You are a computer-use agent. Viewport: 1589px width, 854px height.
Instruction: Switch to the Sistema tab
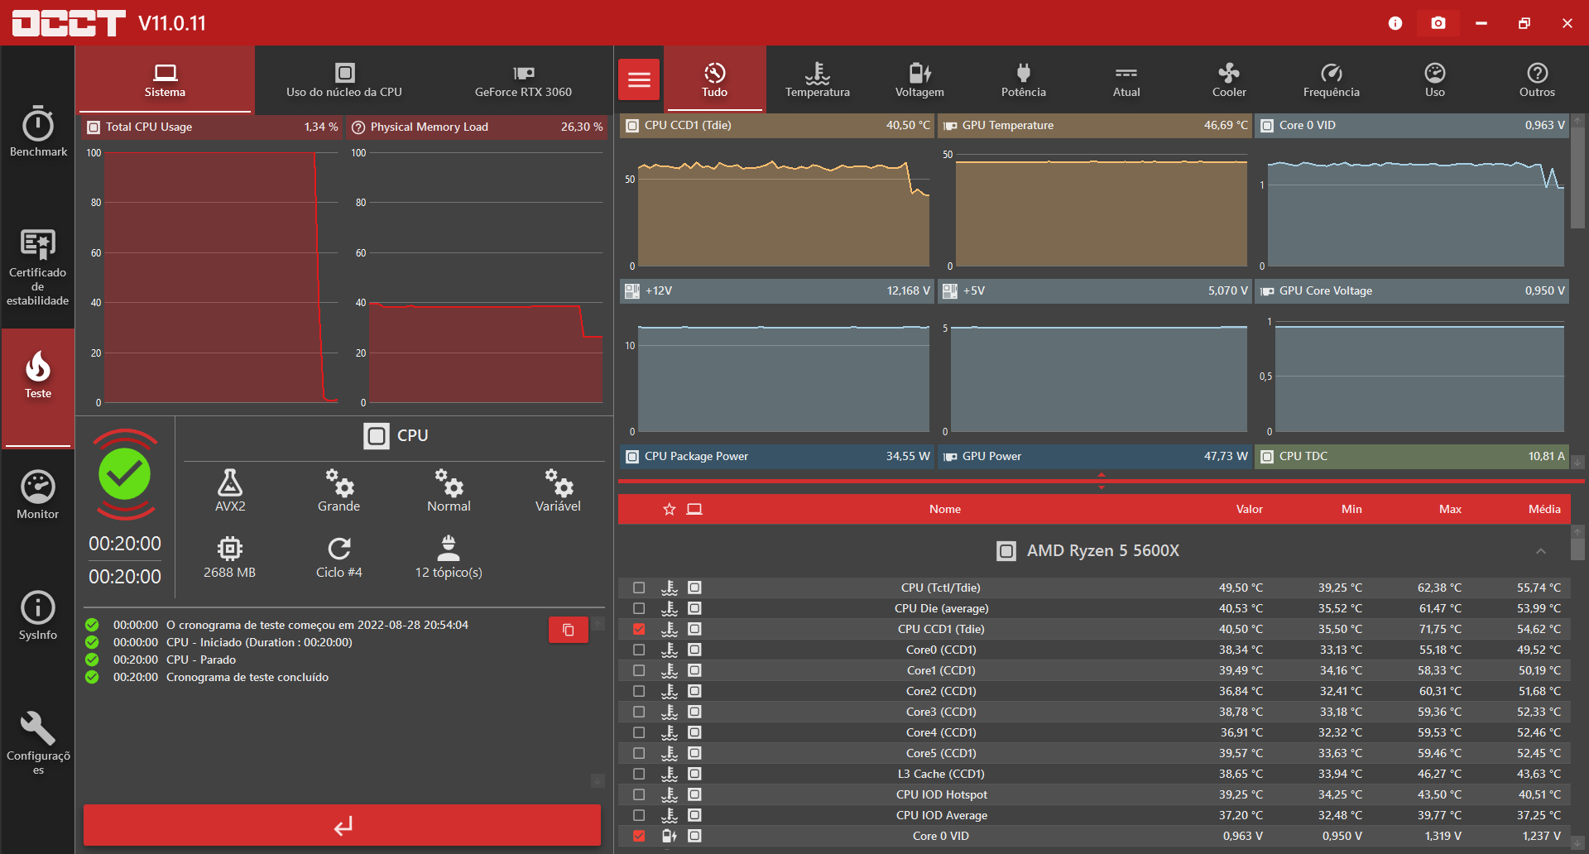click(165, 79)
